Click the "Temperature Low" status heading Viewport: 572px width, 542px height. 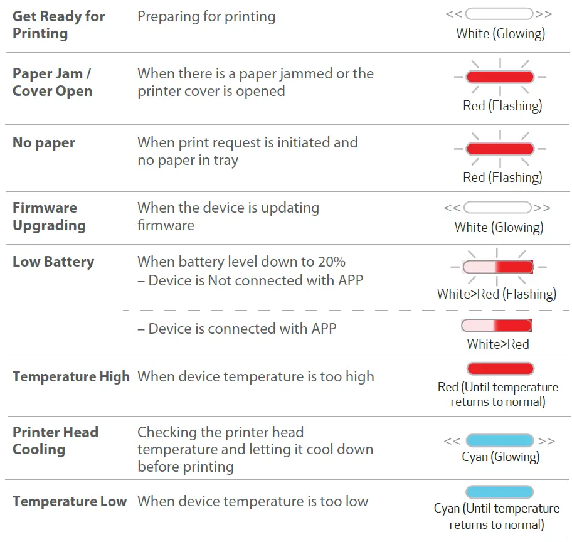tap(70, 501)
